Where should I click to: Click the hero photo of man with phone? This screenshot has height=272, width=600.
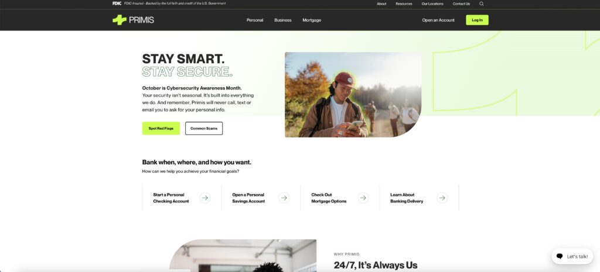tap(353, 95)
